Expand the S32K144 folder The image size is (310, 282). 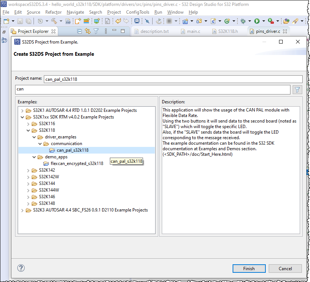pos(28,184)
